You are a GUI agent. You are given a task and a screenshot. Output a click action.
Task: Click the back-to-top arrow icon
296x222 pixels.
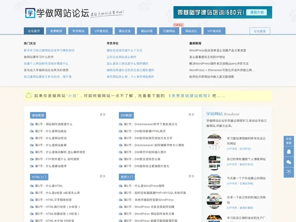tap(289, 172)
